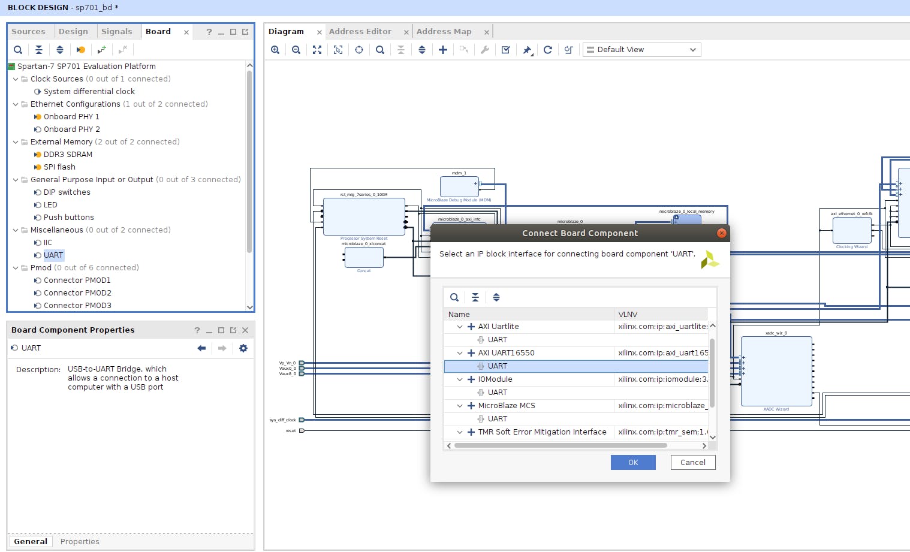
Task: Collapse the AXI Uartlite entry in the dialog
Action: 460,327
